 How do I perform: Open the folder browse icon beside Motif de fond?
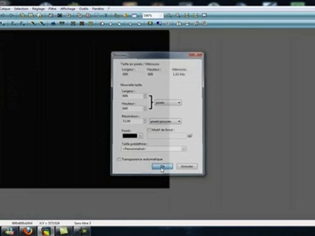(x=190, y=136)
